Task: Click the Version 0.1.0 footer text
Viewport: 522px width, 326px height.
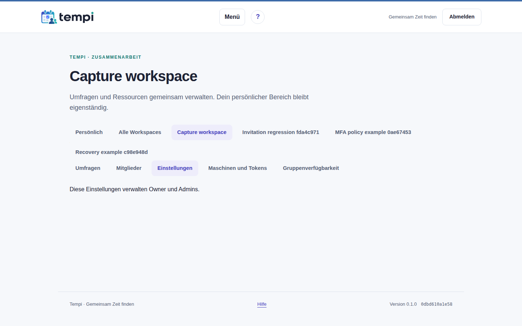Action: (x=403, y=304)
